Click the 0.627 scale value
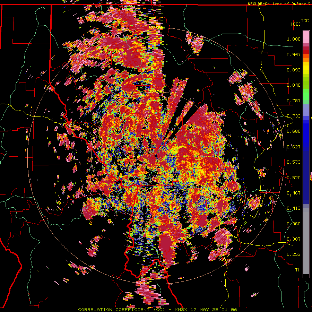Screen dimensions: 312x312 click(x=294, y=147)
